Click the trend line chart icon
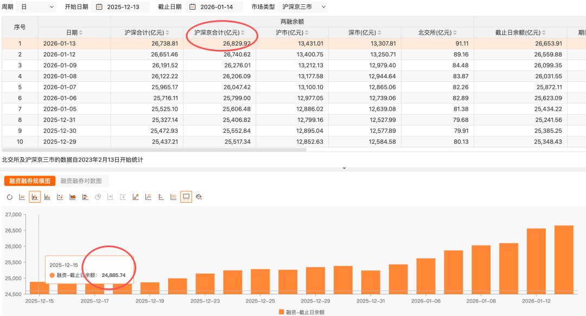 pyautogui.click(x=148, y=197)
